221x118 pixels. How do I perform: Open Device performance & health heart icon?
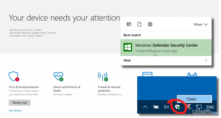click(58, 77)
